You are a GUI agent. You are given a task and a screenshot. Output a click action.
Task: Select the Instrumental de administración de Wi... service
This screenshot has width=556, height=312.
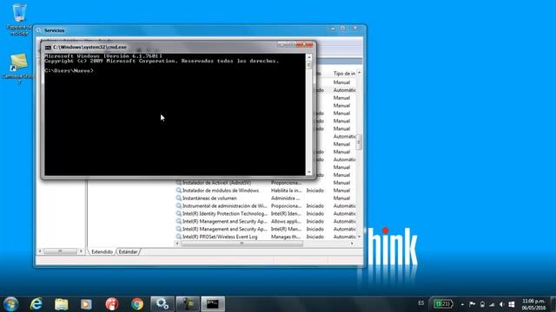(x=225, y=206)
